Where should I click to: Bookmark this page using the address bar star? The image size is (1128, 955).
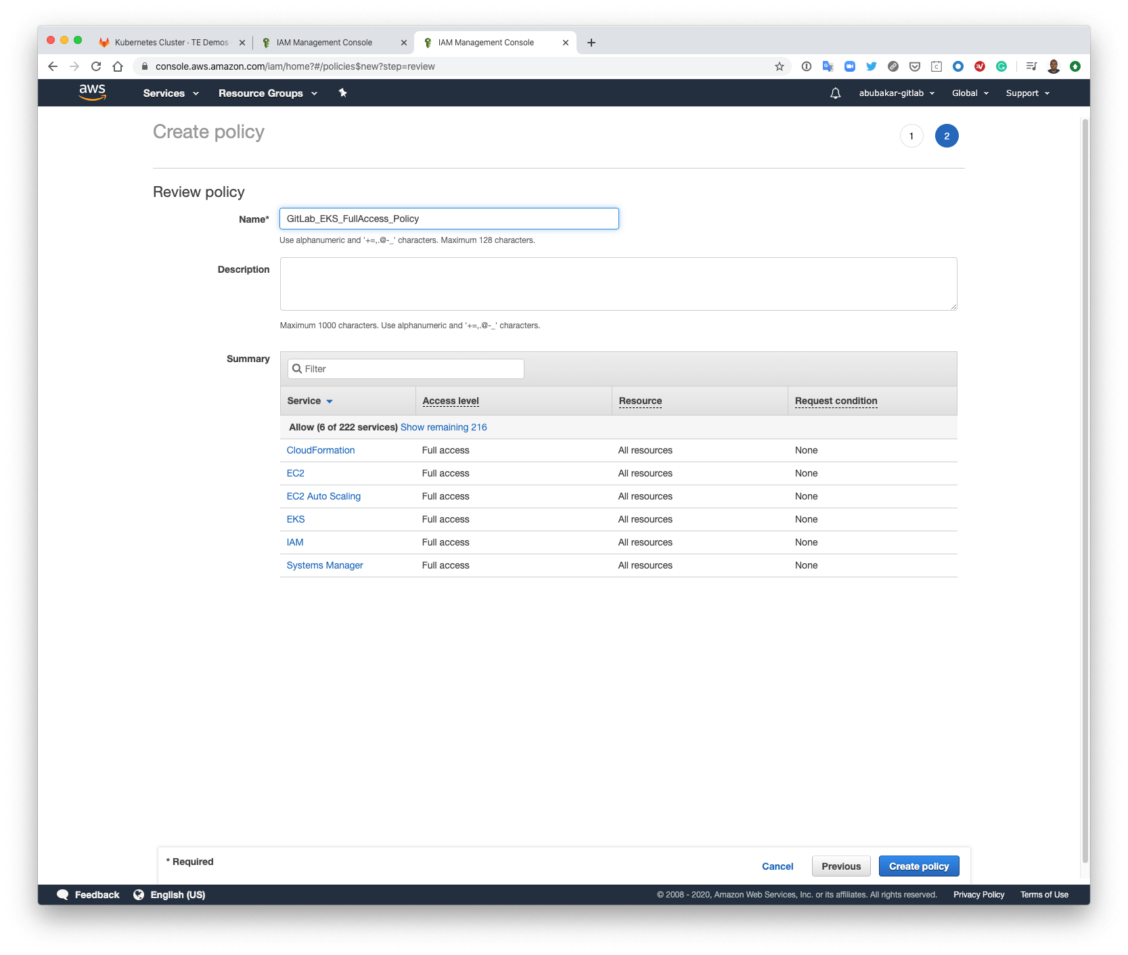(778, 66)
